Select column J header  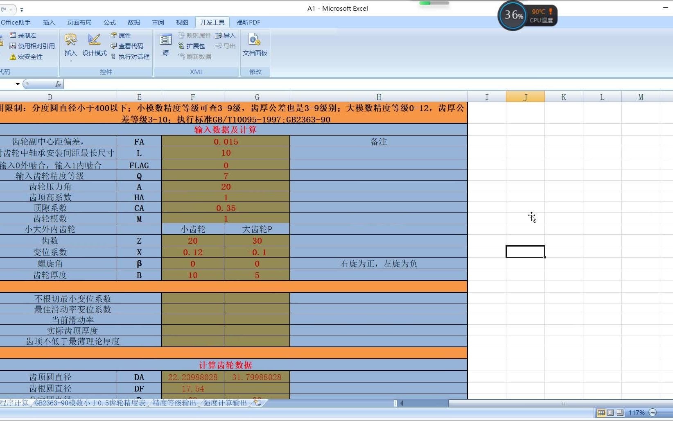[525, 97]
